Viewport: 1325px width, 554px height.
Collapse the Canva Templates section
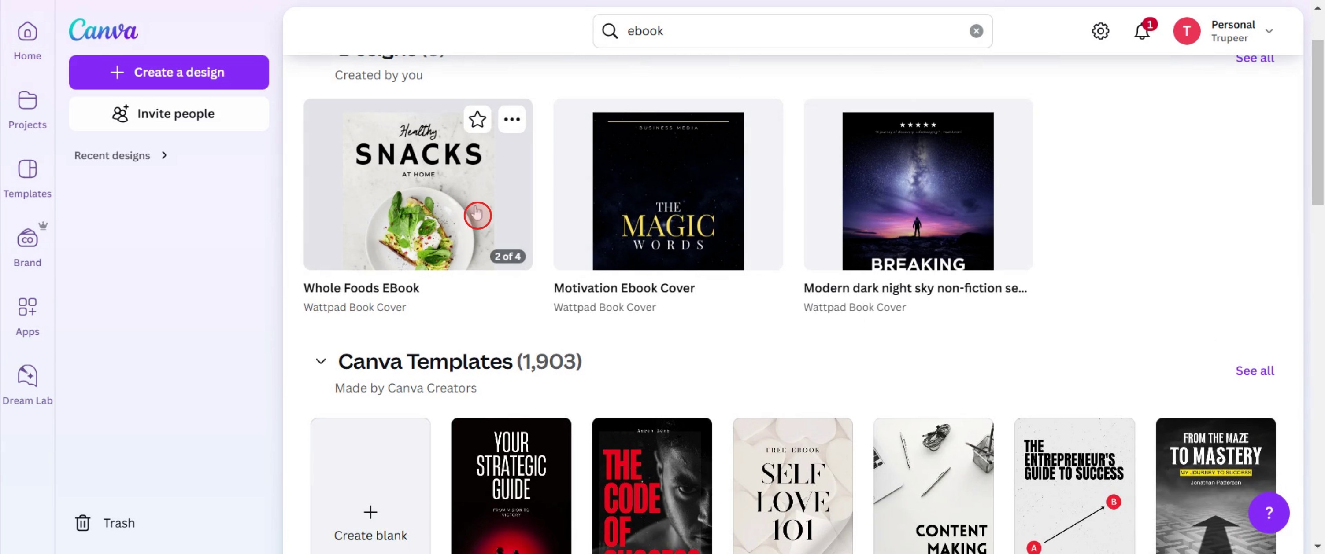[x=320, y=361]
